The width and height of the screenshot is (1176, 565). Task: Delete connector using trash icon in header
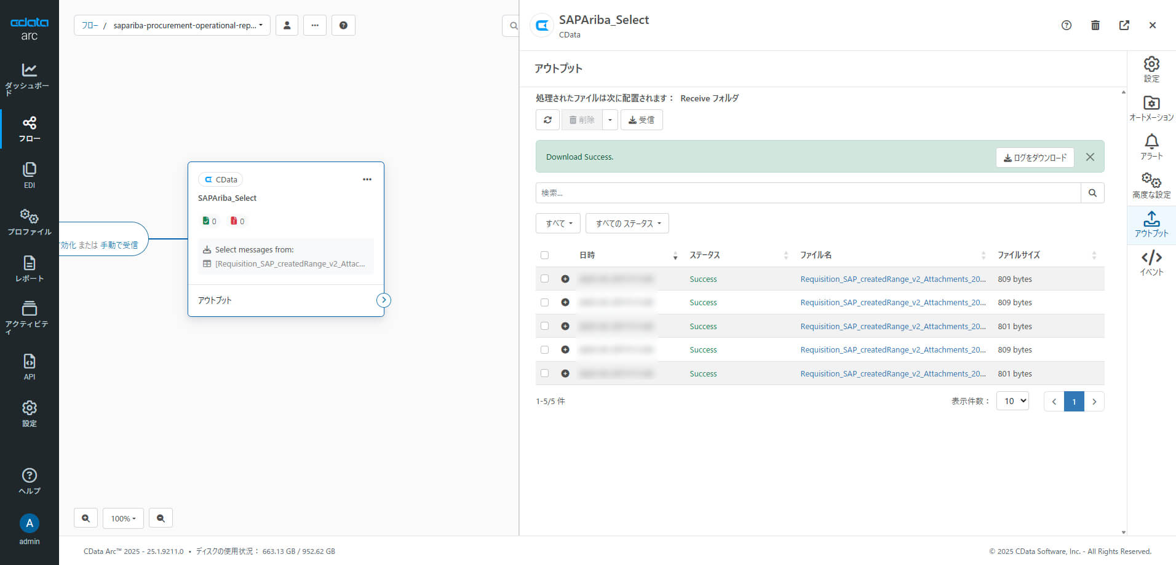coord(1095,25)
